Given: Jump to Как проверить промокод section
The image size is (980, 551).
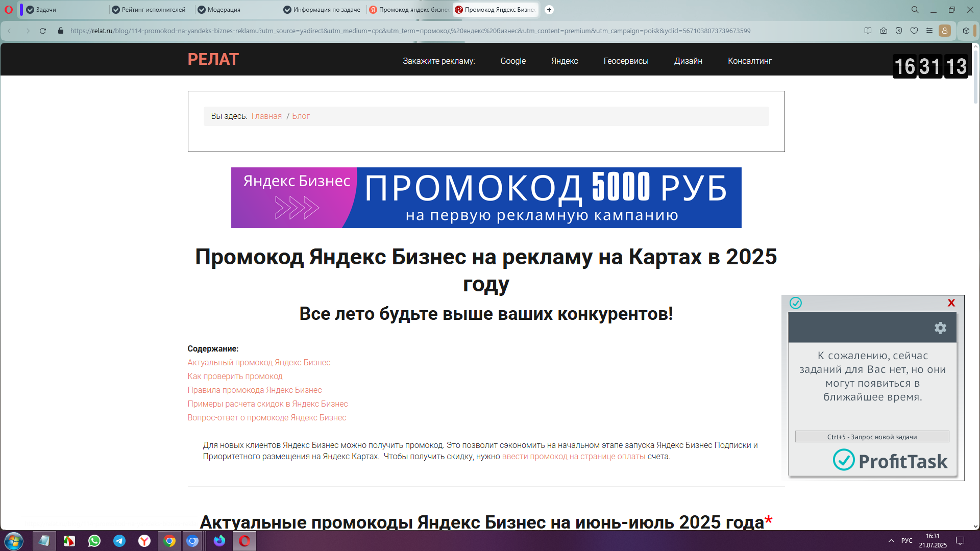Looking at the screenshot, I should coord(235,377).
